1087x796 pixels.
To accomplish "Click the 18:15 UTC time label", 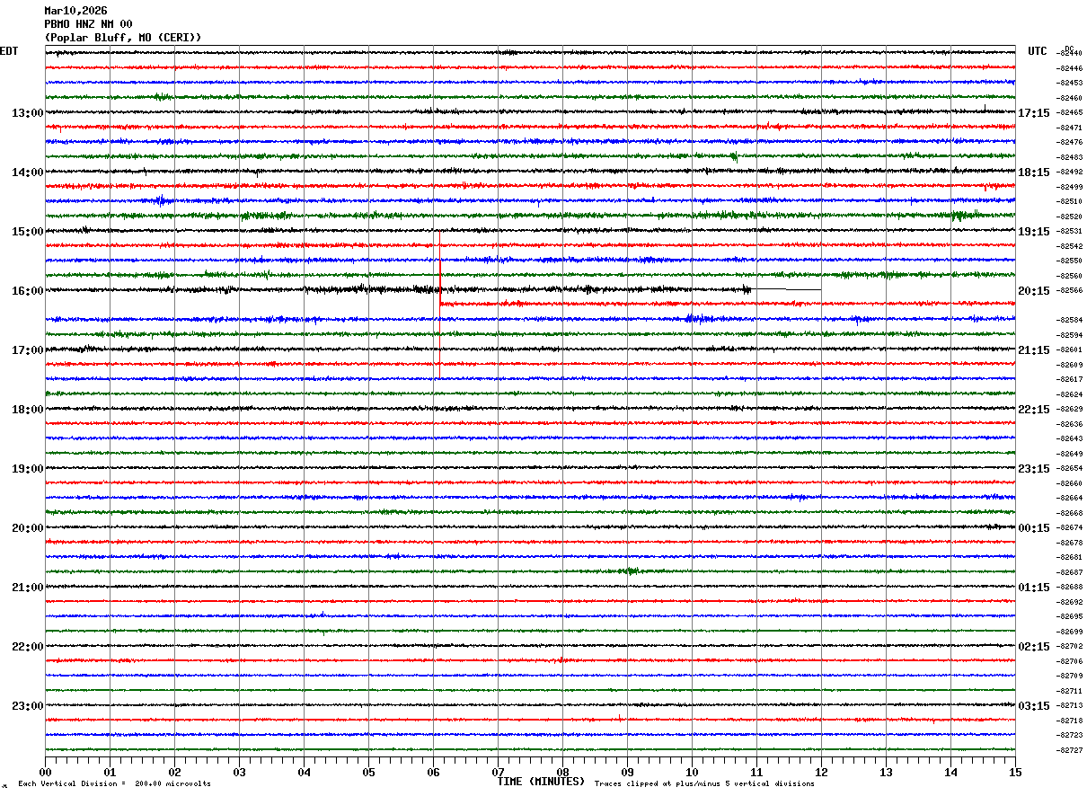I will [1034, 172].
